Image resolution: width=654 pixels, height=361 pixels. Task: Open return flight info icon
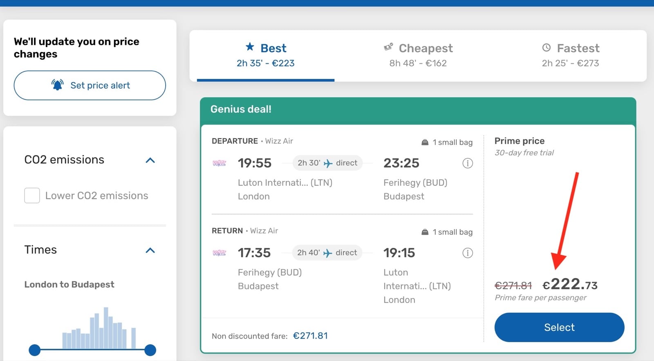(468, 253)
